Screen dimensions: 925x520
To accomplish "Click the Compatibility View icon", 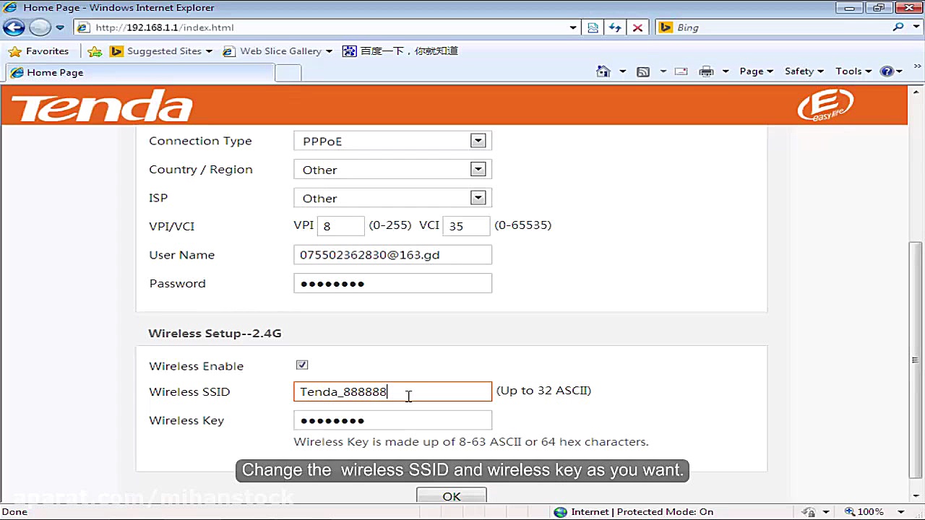I will [x=593, y=27].
